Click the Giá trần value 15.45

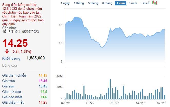[43, 81]
